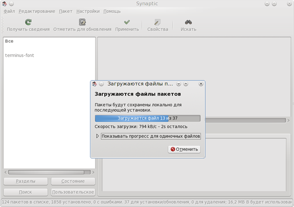Click the Применить green checkmark icon
This screenshot has width=294, height=207.
coord(127,22)
